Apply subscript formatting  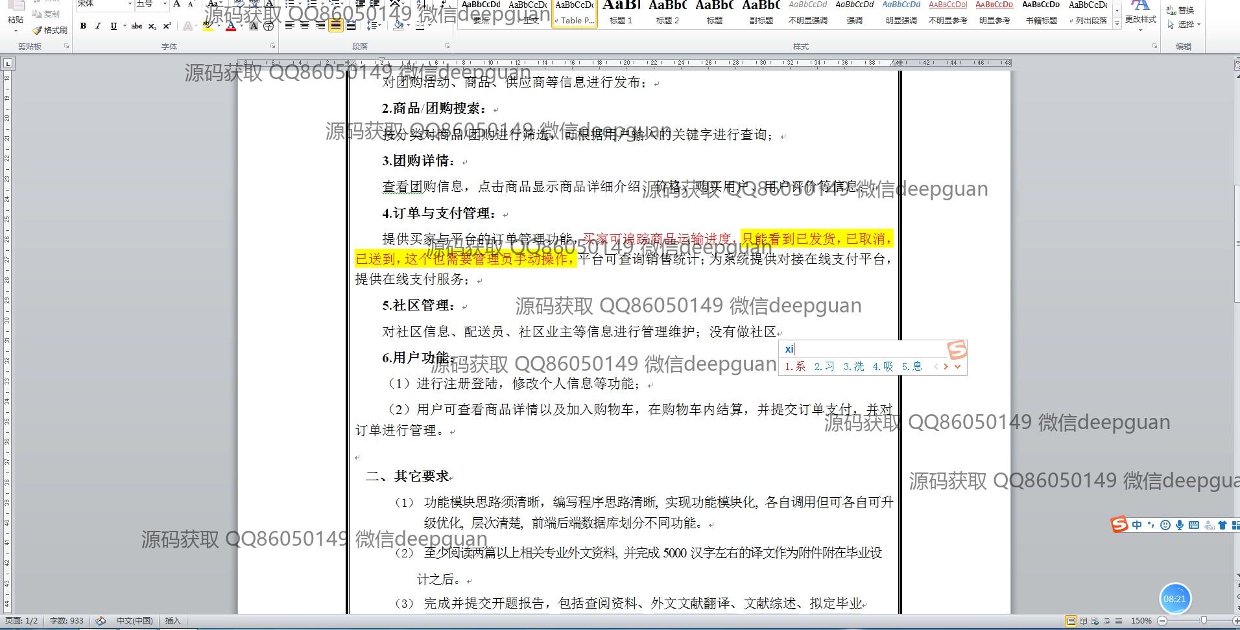tap(152, 26)
